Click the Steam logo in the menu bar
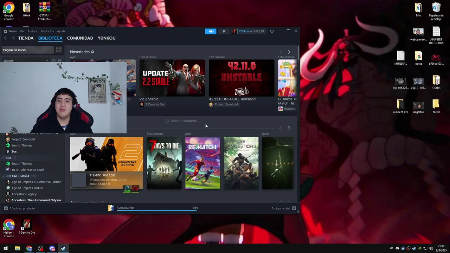The width and height of the screenshot is (450, 253). coord(5,31)
